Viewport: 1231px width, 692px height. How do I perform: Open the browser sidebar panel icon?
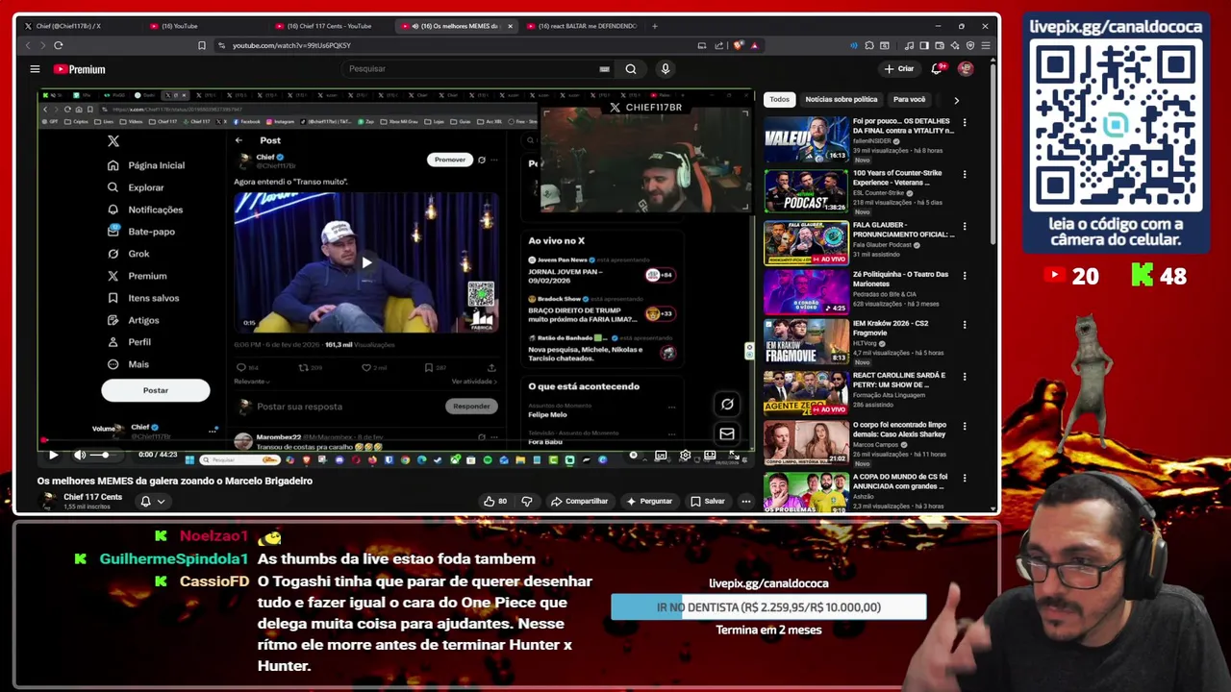(924, 45)
